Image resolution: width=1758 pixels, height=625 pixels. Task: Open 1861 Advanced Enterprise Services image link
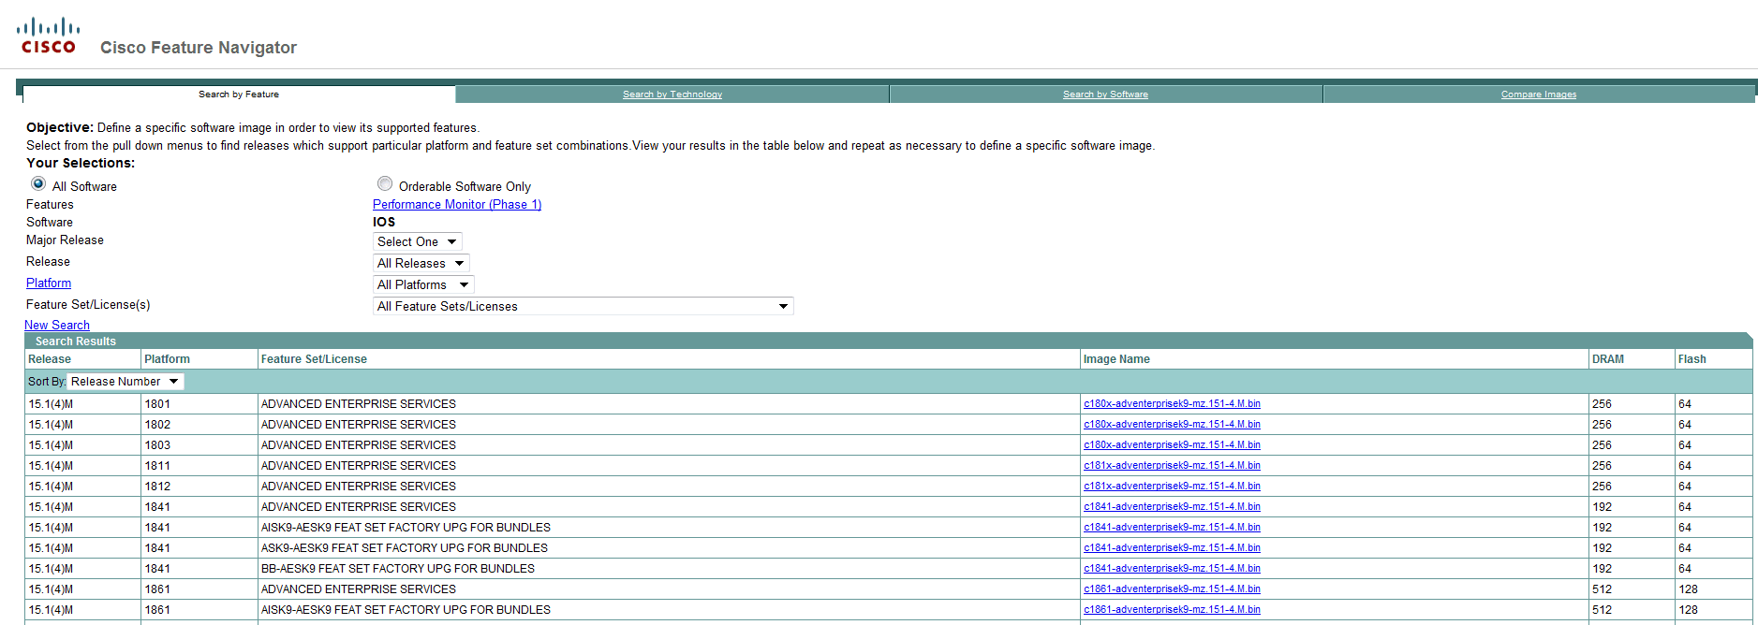click(1172, 589)
